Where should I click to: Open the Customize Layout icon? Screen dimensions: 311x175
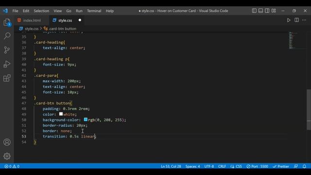[x=274, y=11]
